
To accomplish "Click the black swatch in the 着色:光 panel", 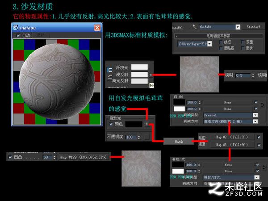I will click(x=178, y=164).
